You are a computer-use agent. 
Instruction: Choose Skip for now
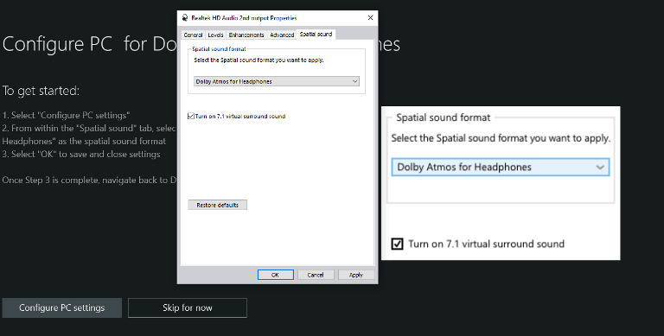pyautogui.click(x=187, y=307)
